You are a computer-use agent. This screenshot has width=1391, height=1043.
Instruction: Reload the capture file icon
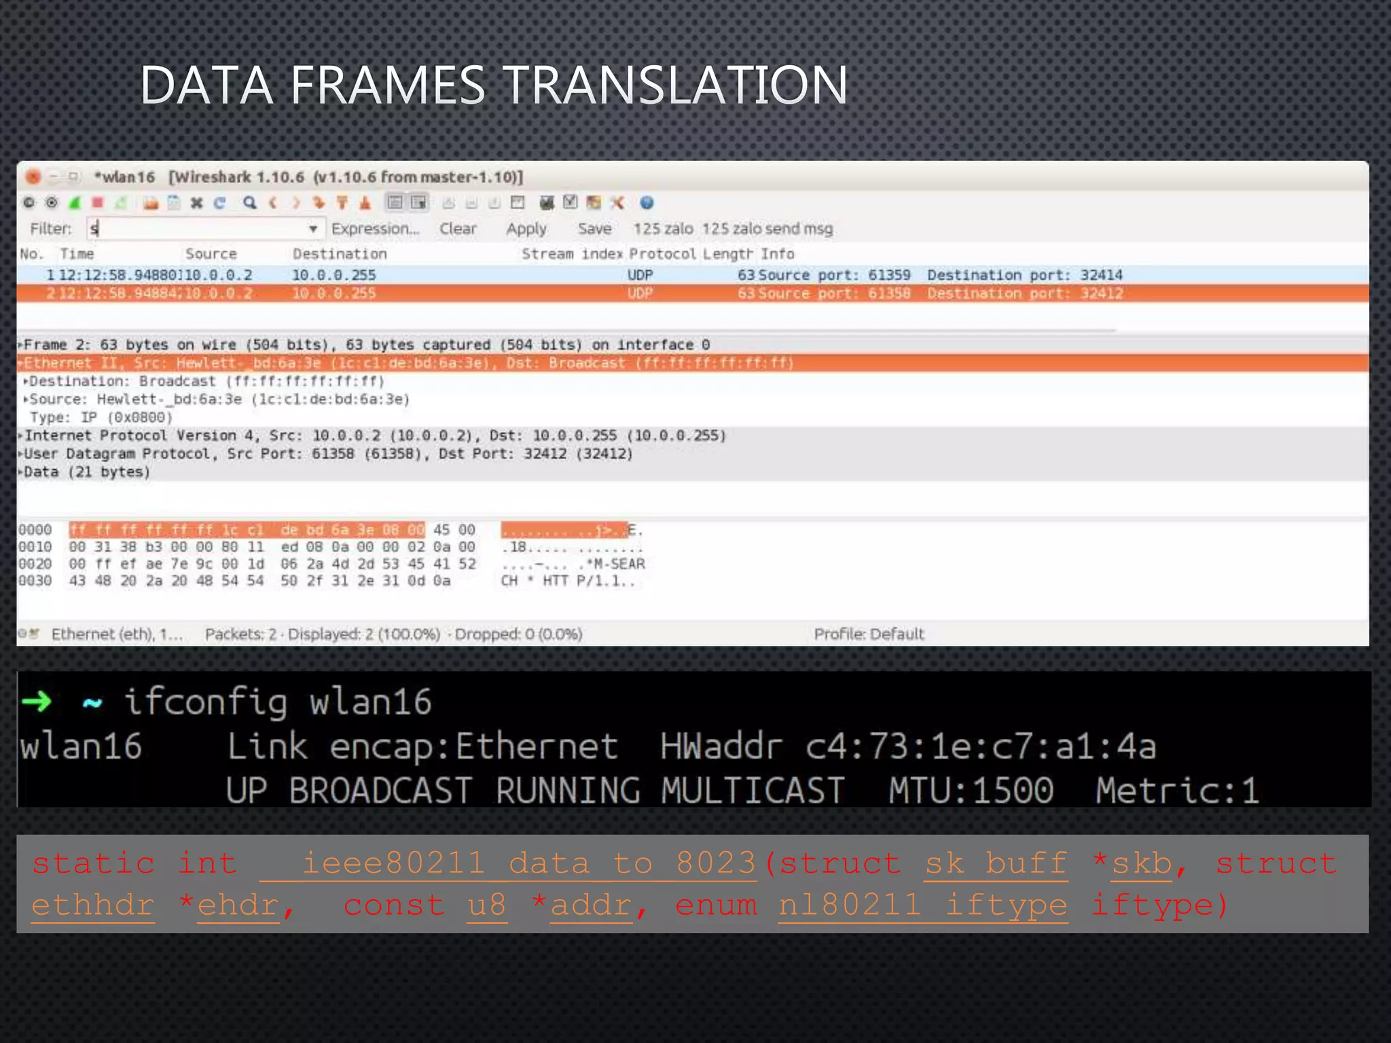[x=219, y=202]
